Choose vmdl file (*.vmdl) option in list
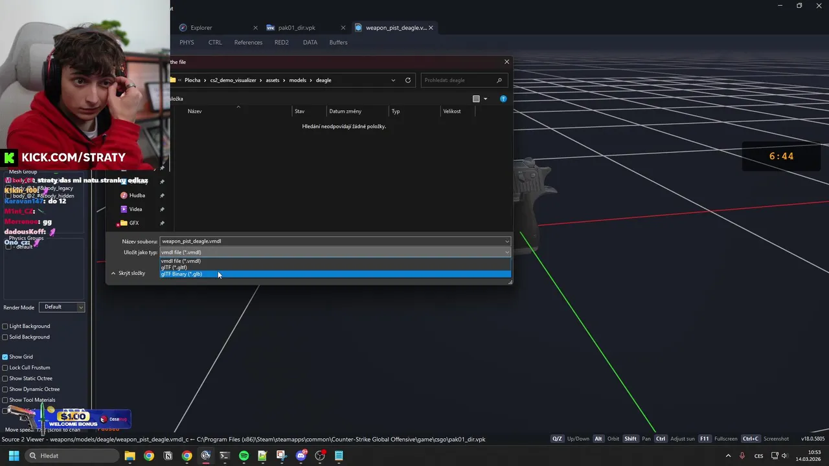 335,261
